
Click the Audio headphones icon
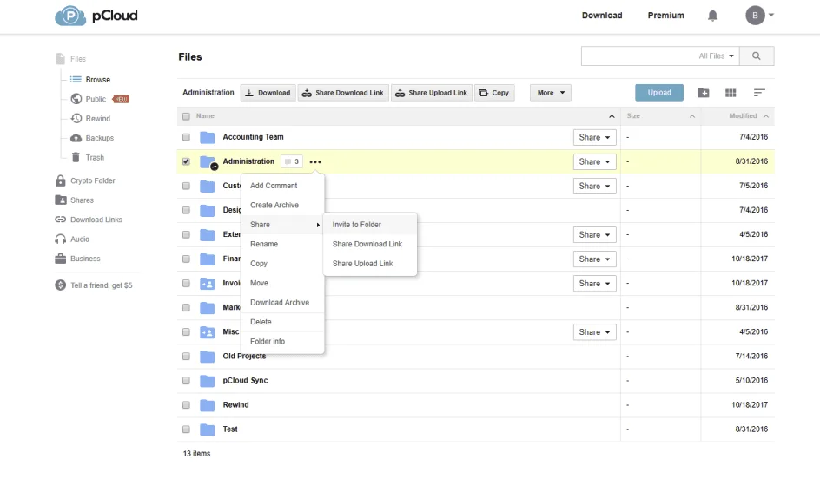(x=61, y=239)
